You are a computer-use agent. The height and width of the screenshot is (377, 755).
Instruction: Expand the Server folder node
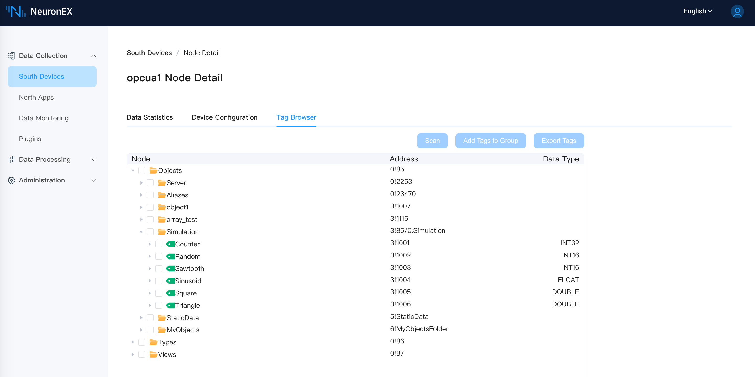141,183
